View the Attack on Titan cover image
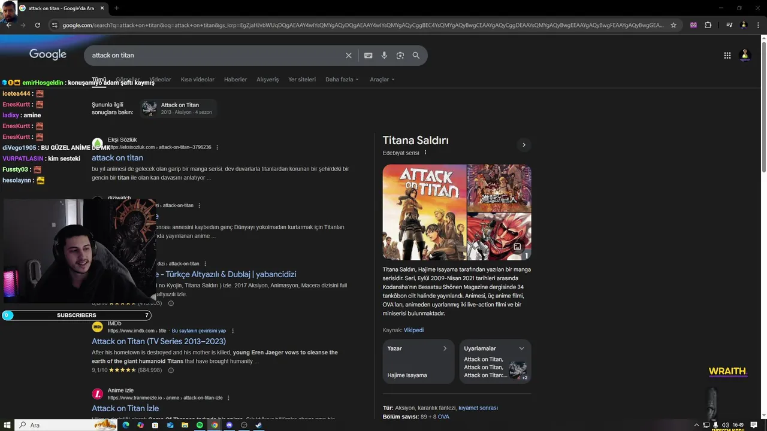The width and height of the screenshot is (767, 431). coord(424,213)
